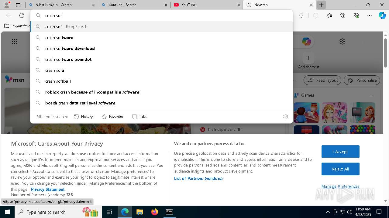Click the msn logo
This screenshot has height=218, width=389.
click(15, 80)
